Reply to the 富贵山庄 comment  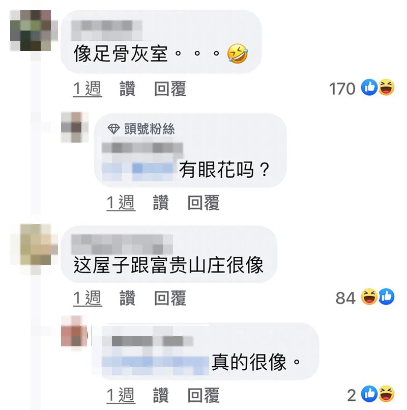point(170,298)
